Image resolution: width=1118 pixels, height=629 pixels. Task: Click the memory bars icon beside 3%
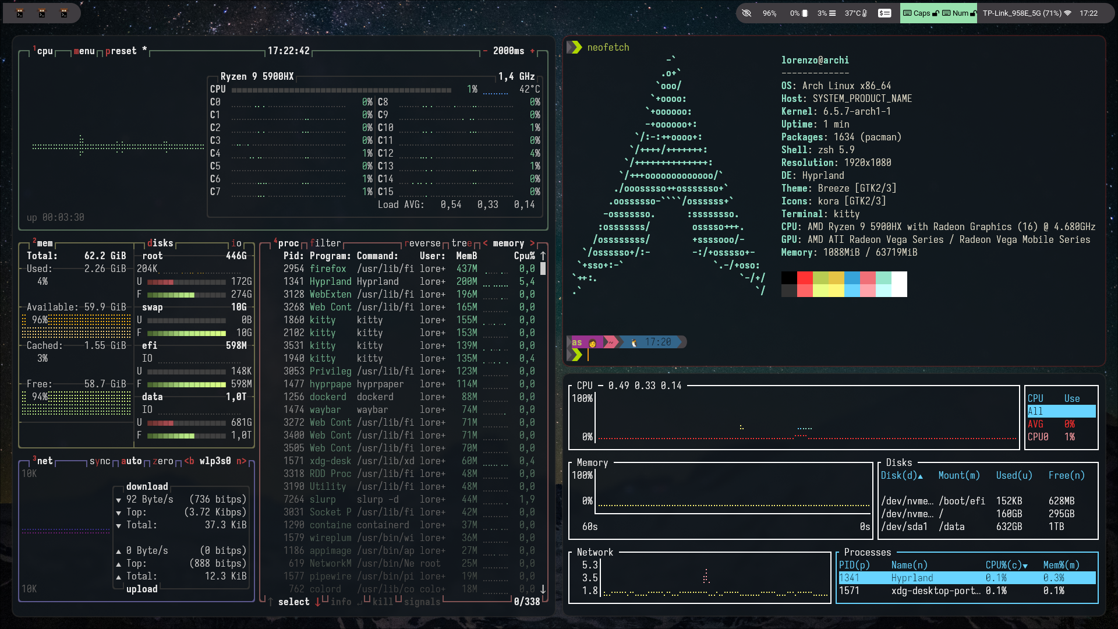click(x=832, y=13)
